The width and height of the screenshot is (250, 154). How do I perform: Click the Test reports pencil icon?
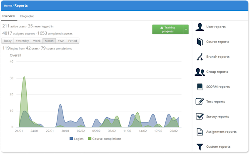200,102
